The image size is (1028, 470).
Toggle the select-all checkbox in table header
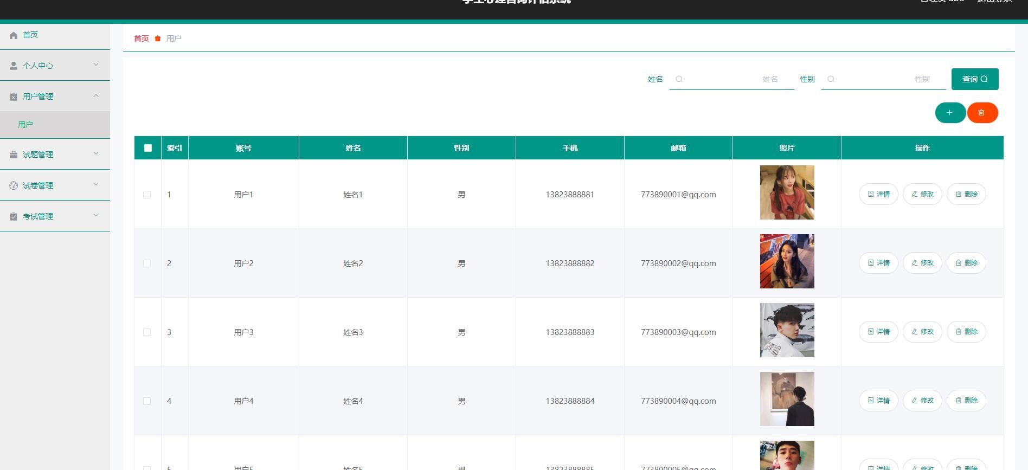coord(148,148)
